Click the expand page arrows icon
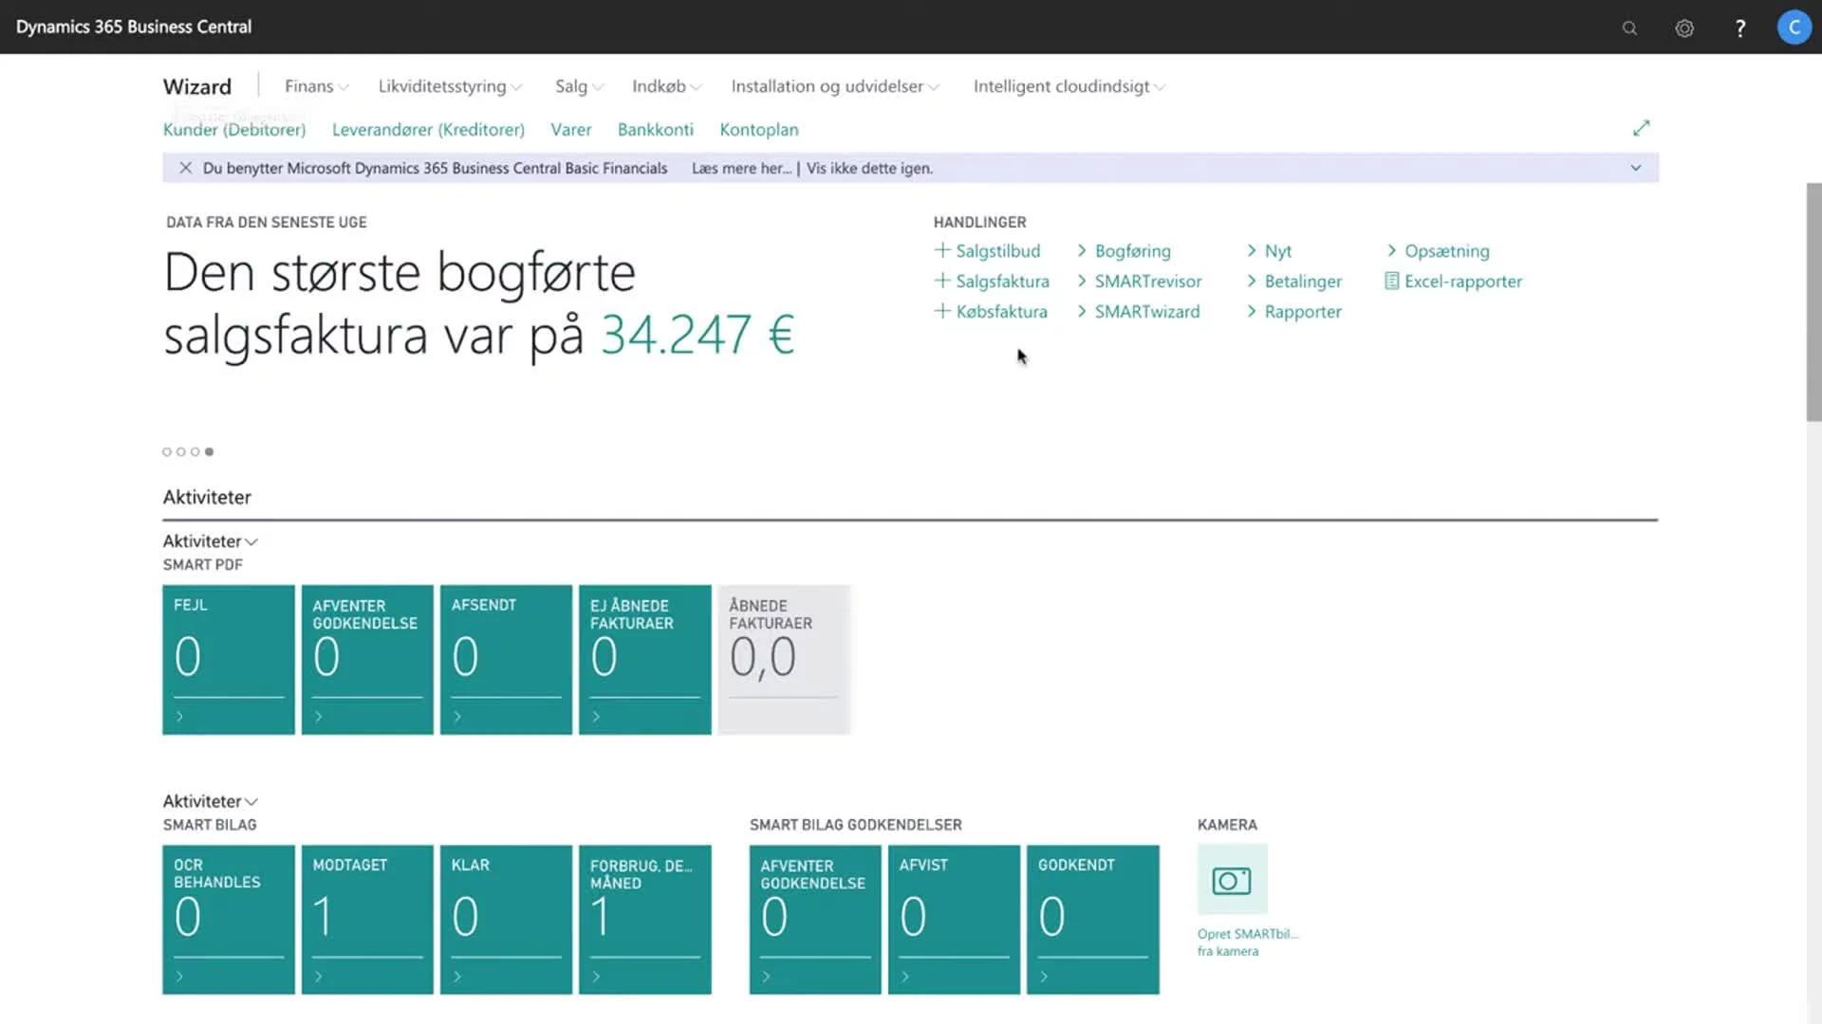Image resolution: width=1822 pixels, height=1024 pixels. point(1642,128)
